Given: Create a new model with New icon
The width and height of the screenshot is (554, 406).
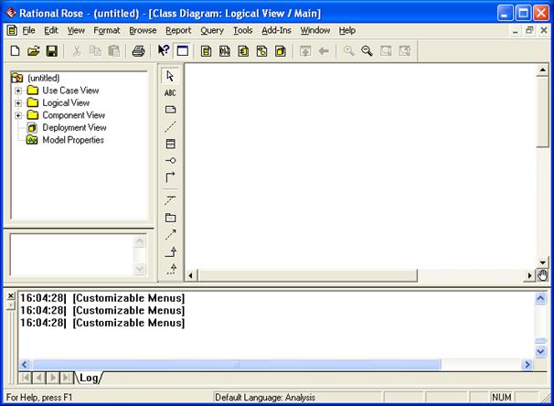Looking at the screenshot, I should point(16,51).
